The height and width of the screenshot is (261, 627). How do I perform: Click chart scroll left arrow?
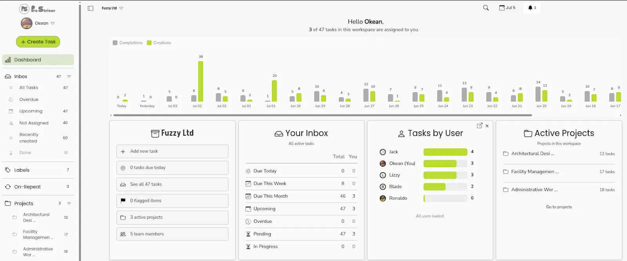111,115
